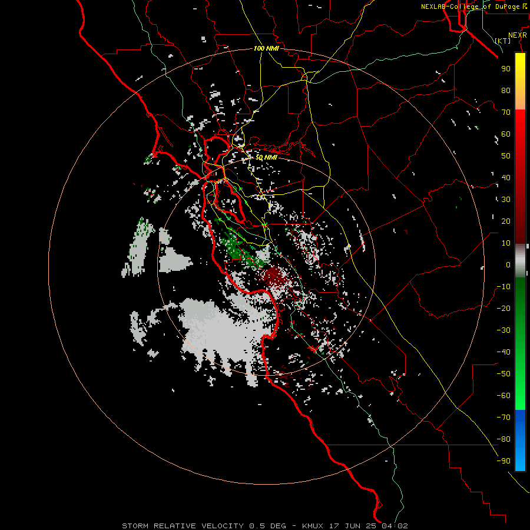
Task: Click the -20 value on velocity scale
Action: pyautogui.click(x=503, y=308)
